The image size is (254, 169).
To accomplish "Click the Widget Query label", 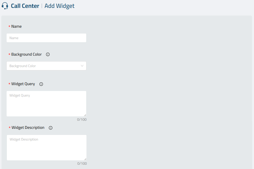I will pos(23,84).
